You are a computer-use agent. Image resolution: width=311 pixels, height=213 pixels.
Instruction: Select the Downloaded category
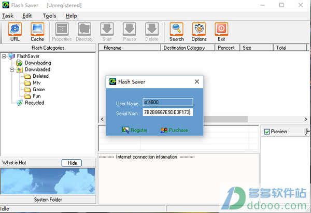(x=37, y=69)
